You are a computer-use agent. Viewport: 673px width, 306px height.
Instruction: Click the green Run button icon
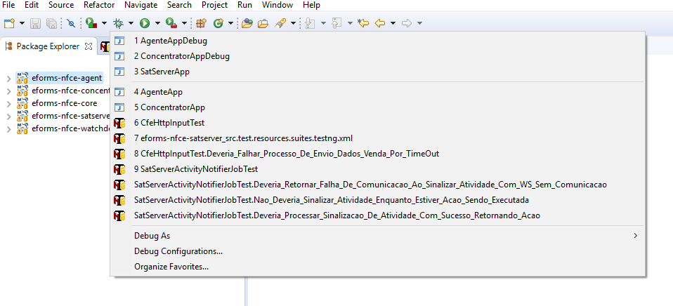[x=145, y=23]
